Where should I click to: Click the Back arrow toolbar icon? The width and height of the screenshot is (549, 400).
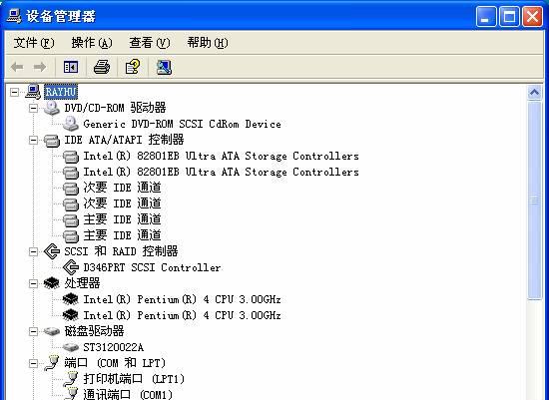(17, 67)
